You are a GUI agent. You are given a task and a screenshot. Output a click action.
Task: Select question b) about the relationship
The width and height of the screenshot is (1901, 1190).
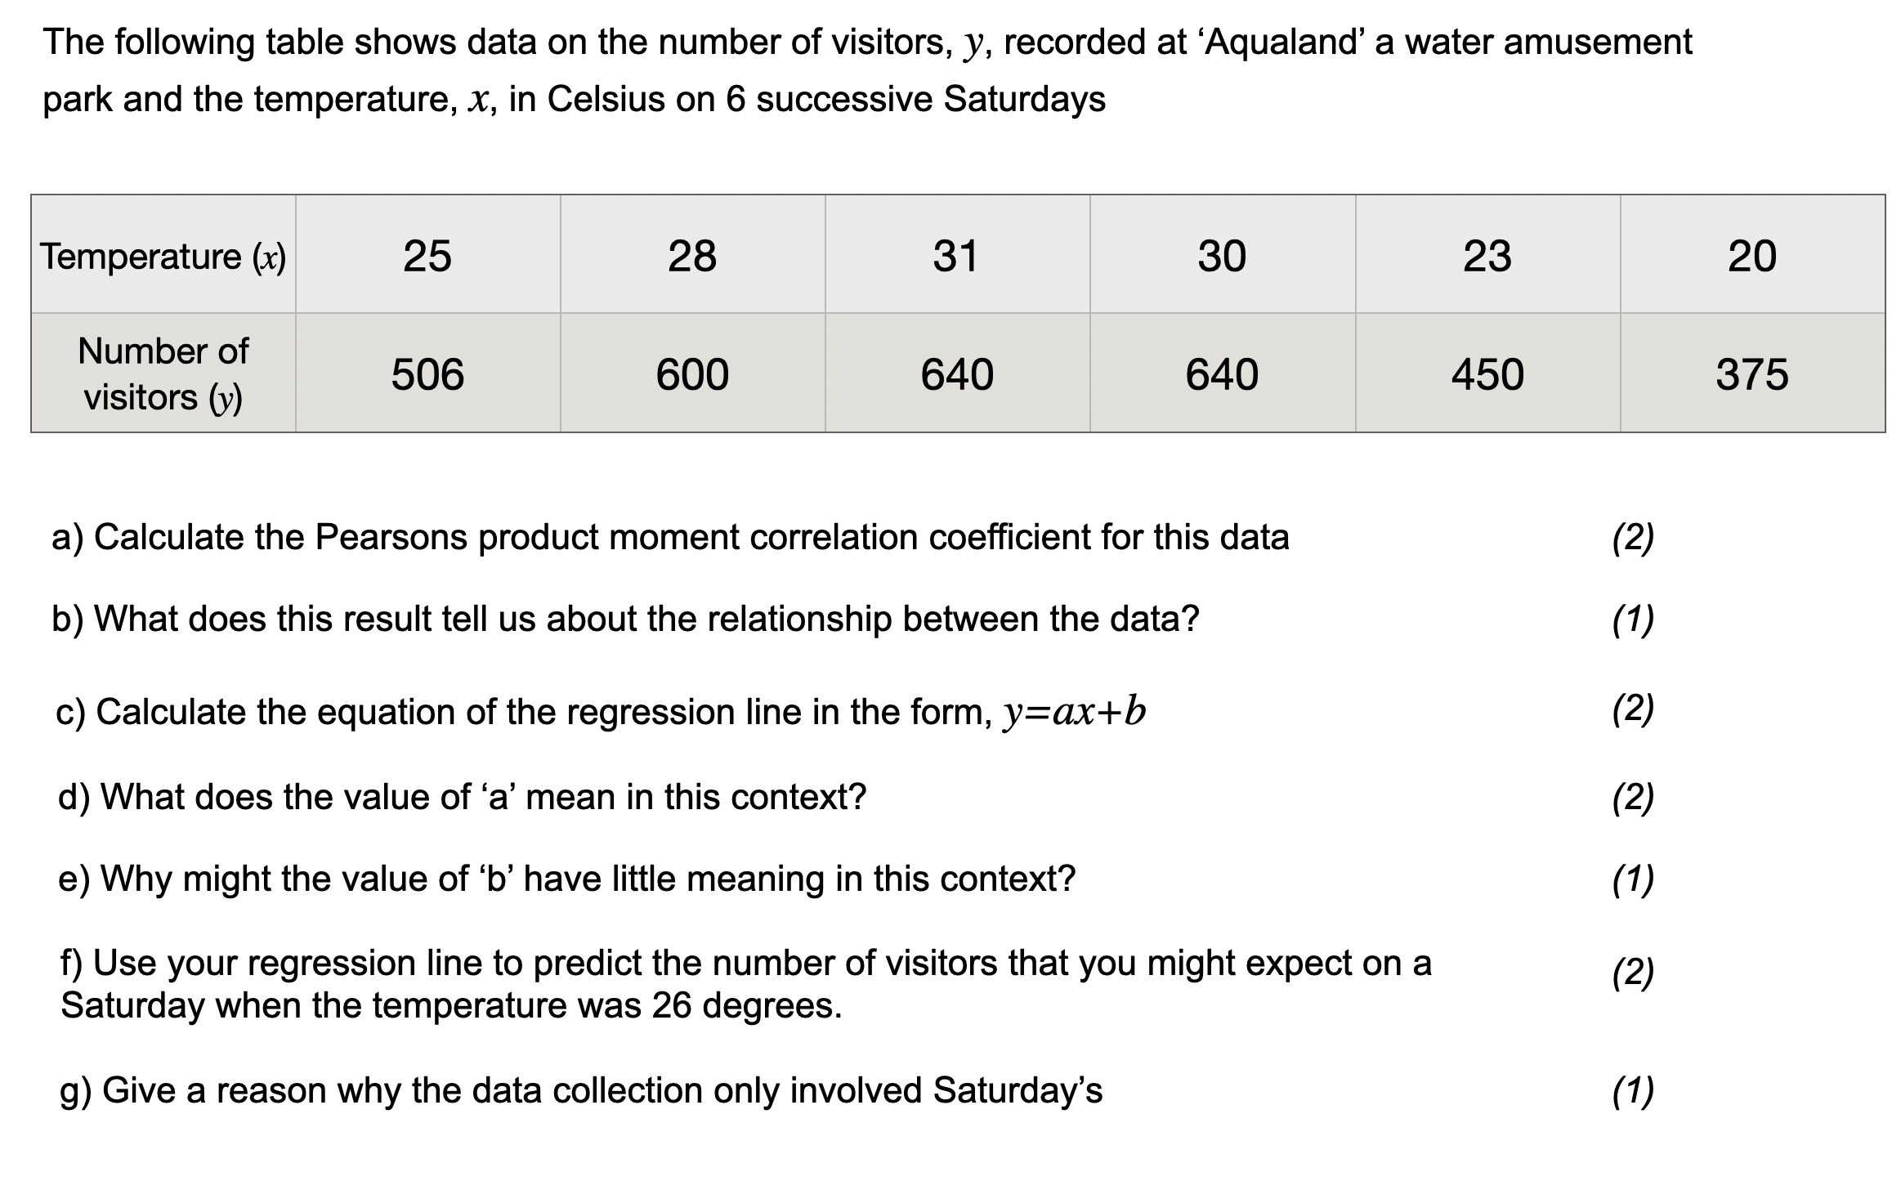point(625,620)
